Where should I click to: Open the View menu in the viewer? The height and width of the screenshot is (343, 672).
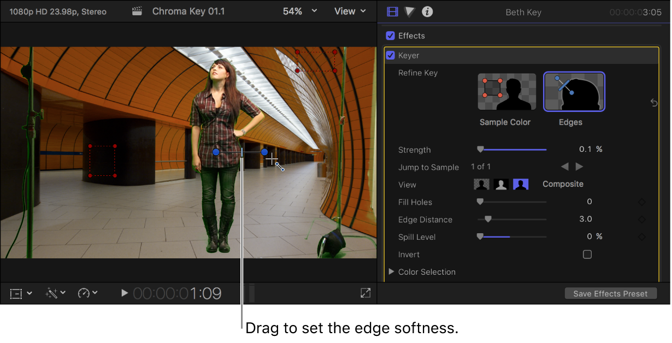coord(350,11)
